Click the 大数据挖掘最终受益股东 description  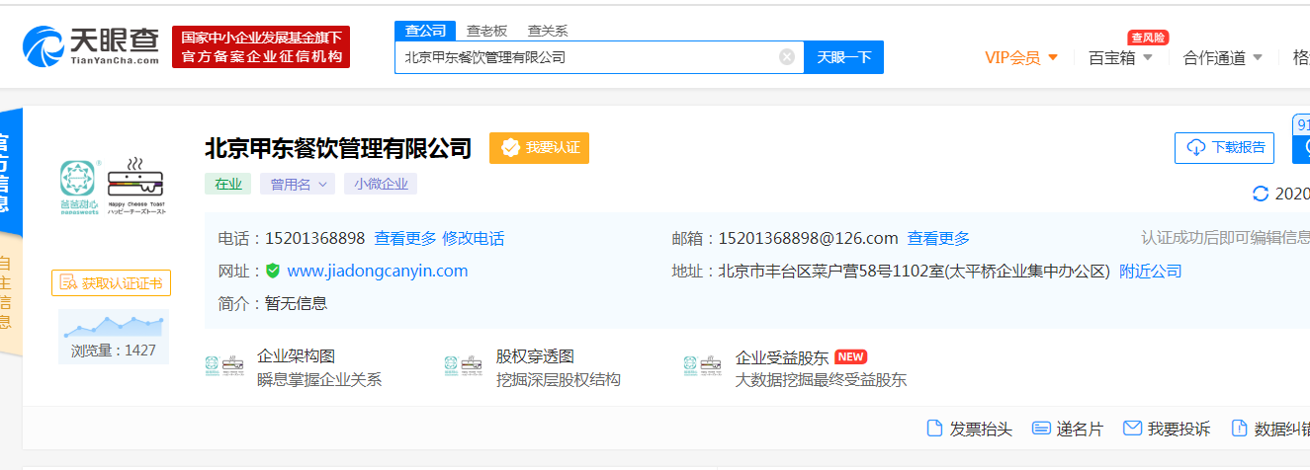(x=821, y=380)
